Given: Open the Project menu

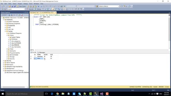Looking at the screenshot, I should click(x=20, y=4).
